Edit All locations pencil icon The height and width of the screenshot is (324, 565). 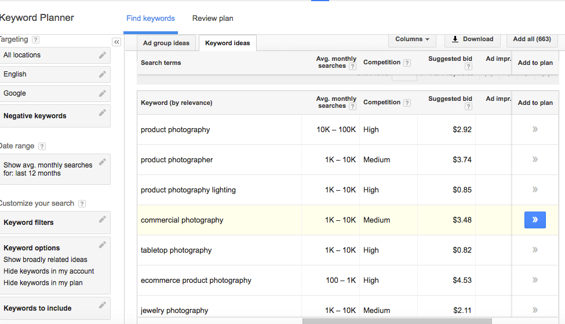tap(103, 55)
